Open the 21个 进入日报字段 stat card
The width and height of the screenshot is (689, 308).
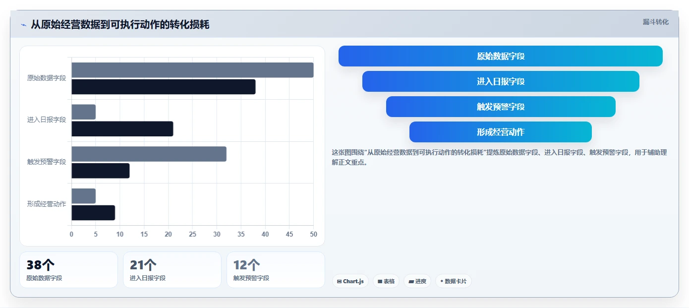pyautogui.click(x=172, y=270)
